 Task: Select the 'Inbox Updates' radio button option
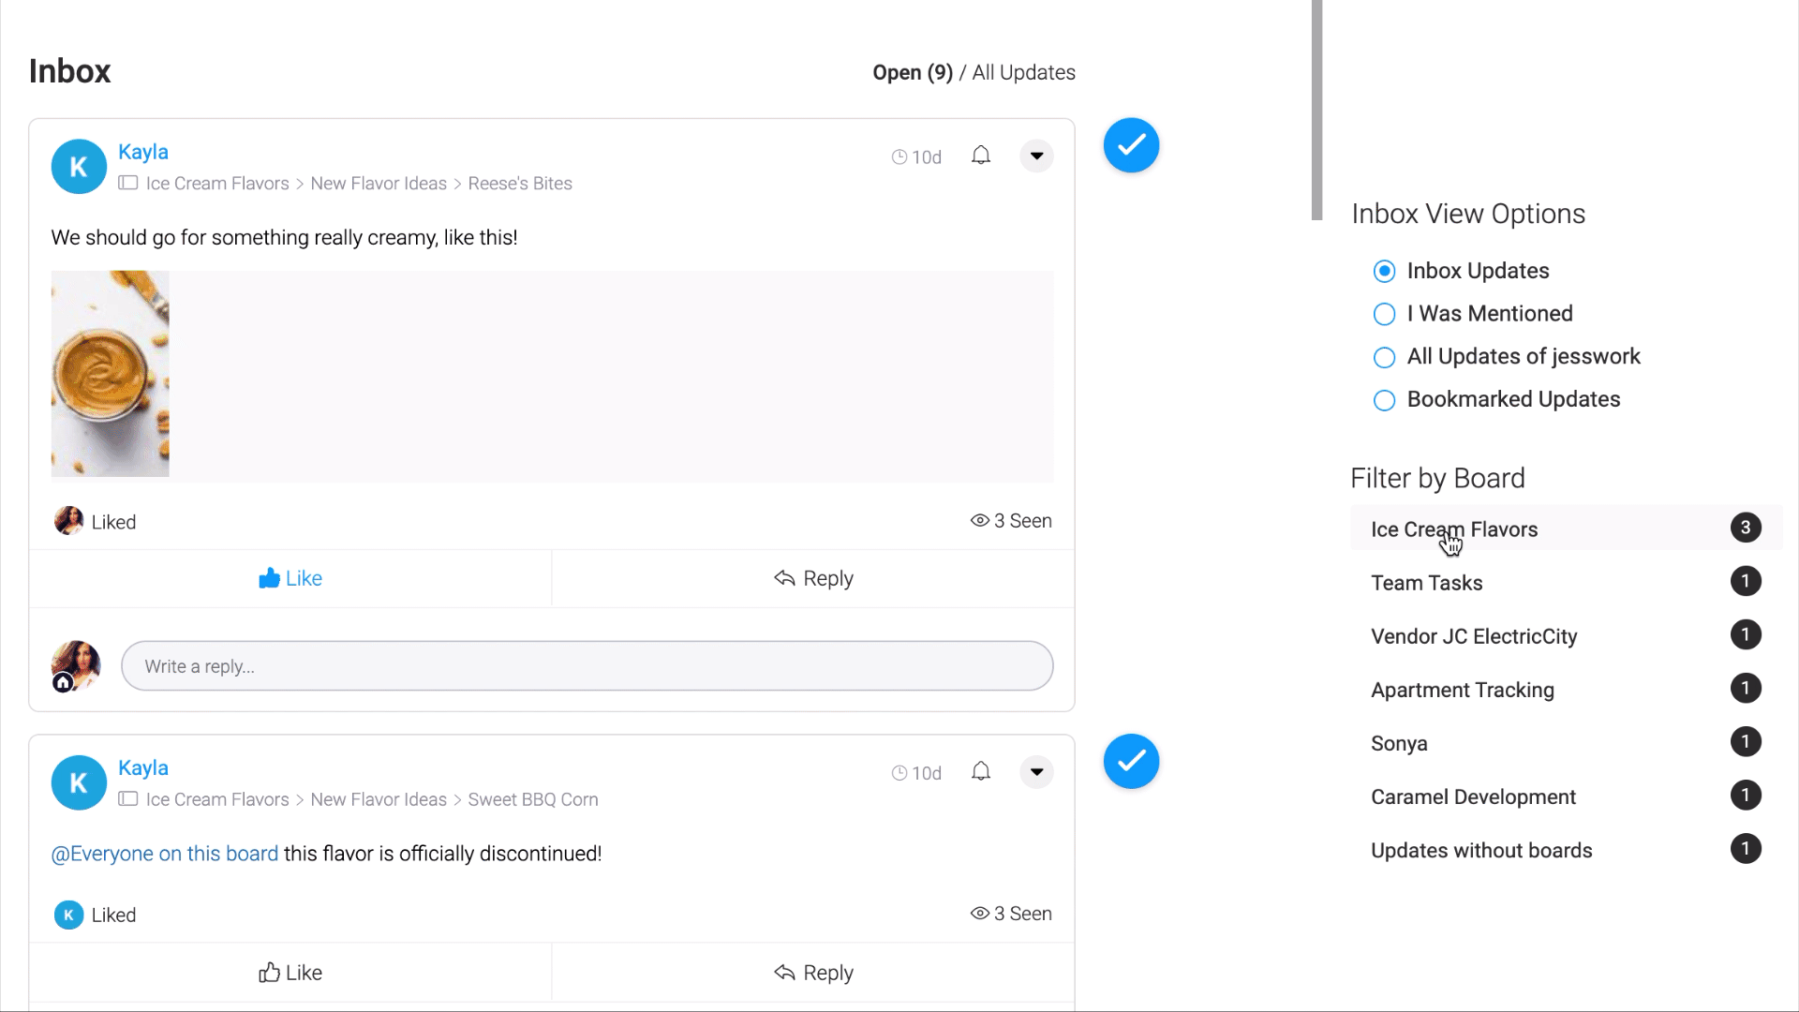1384,271
